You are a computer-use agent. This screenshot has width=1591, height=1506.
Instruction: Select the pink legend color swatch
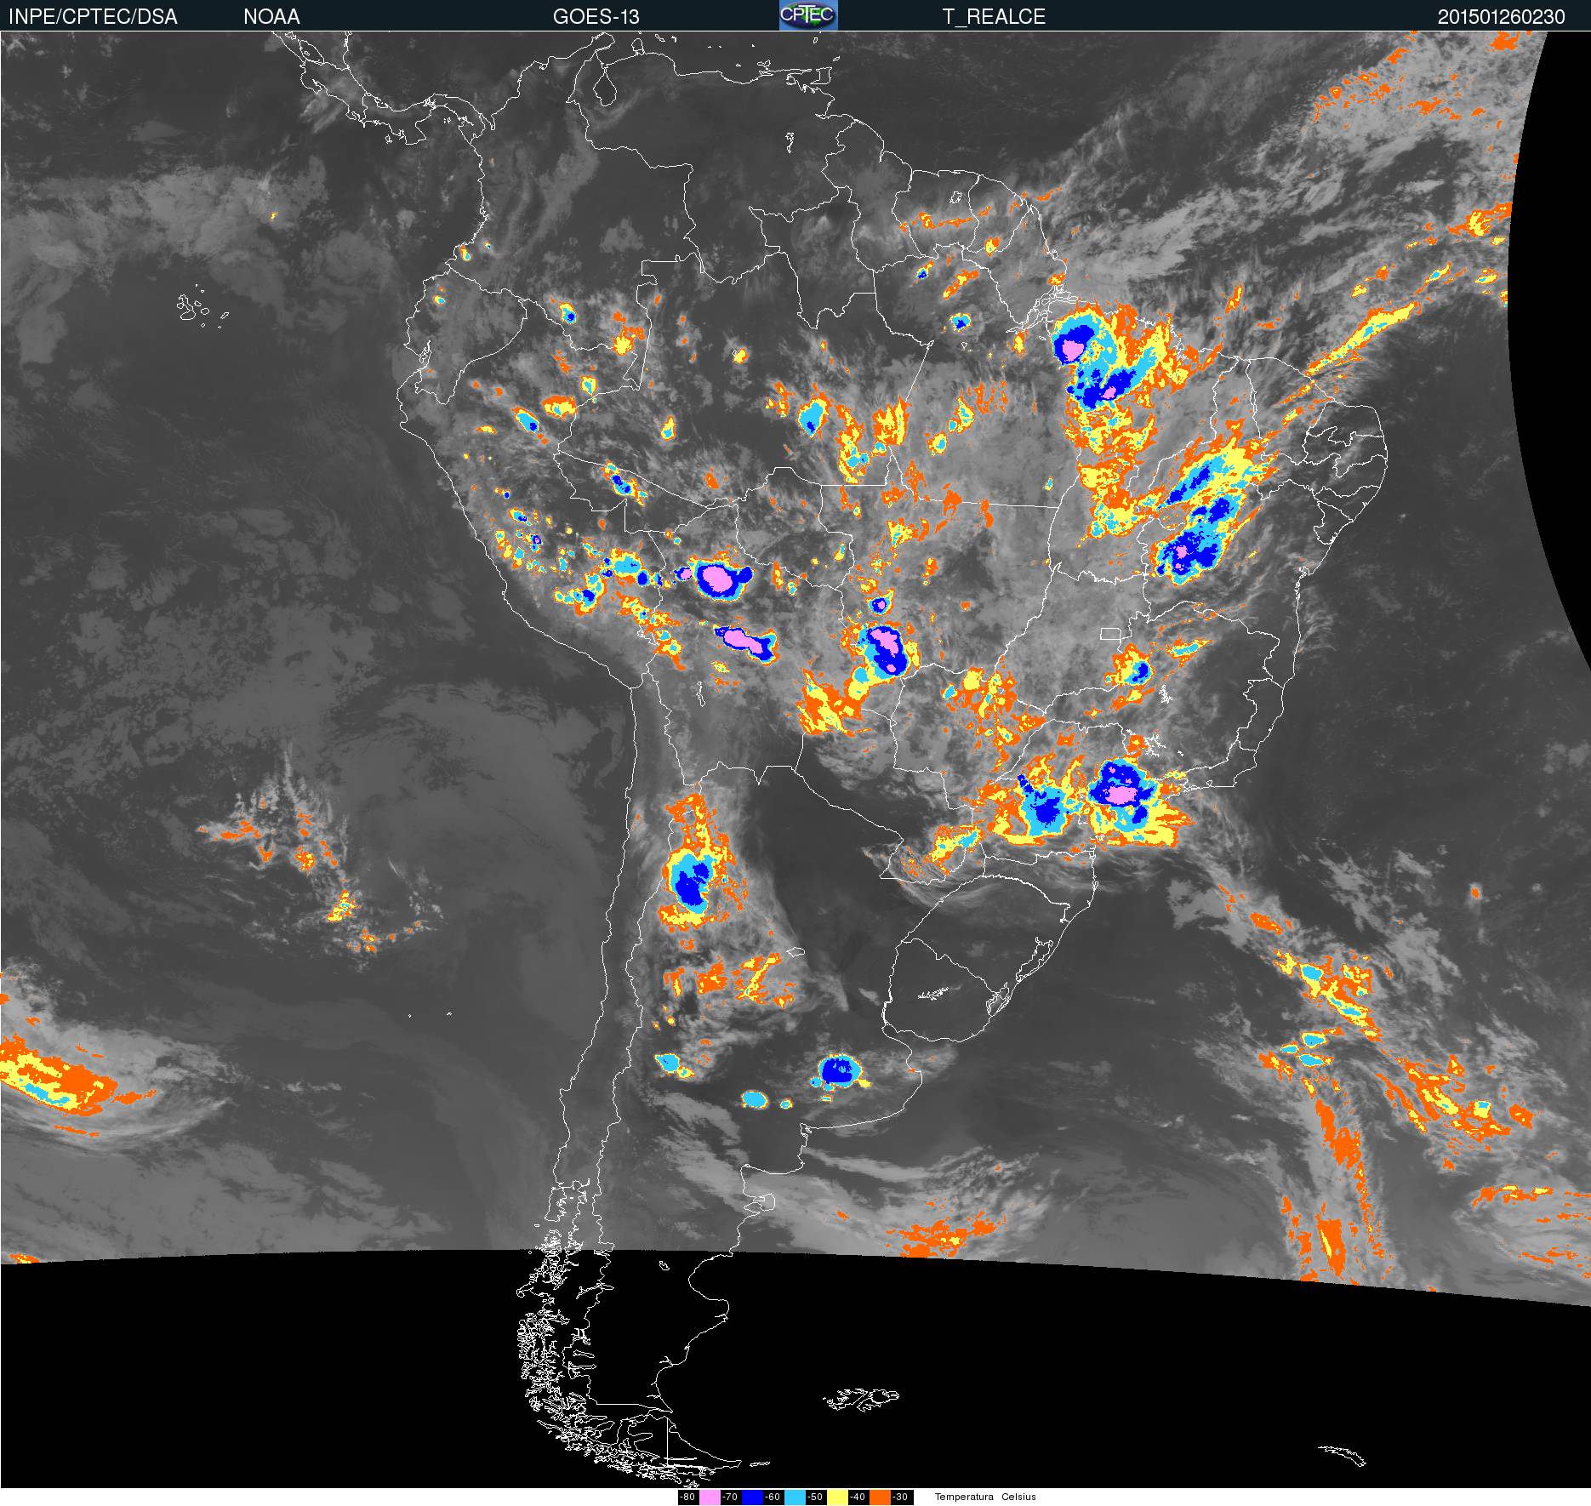pos(710,1497)
